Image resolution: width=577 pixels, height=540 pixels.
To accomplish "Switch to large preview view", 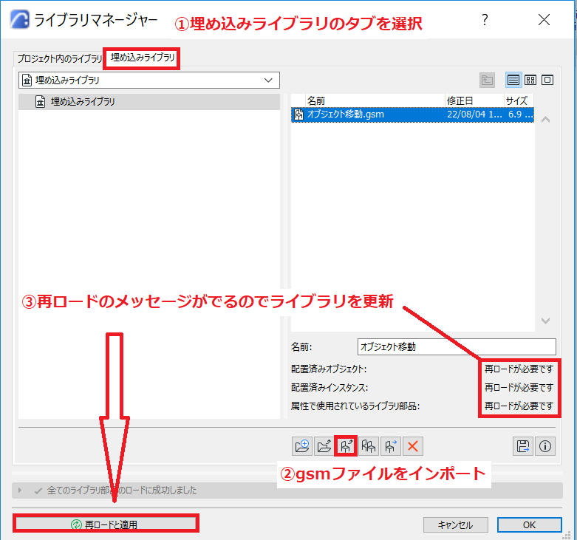I will (x=547, y=80).
